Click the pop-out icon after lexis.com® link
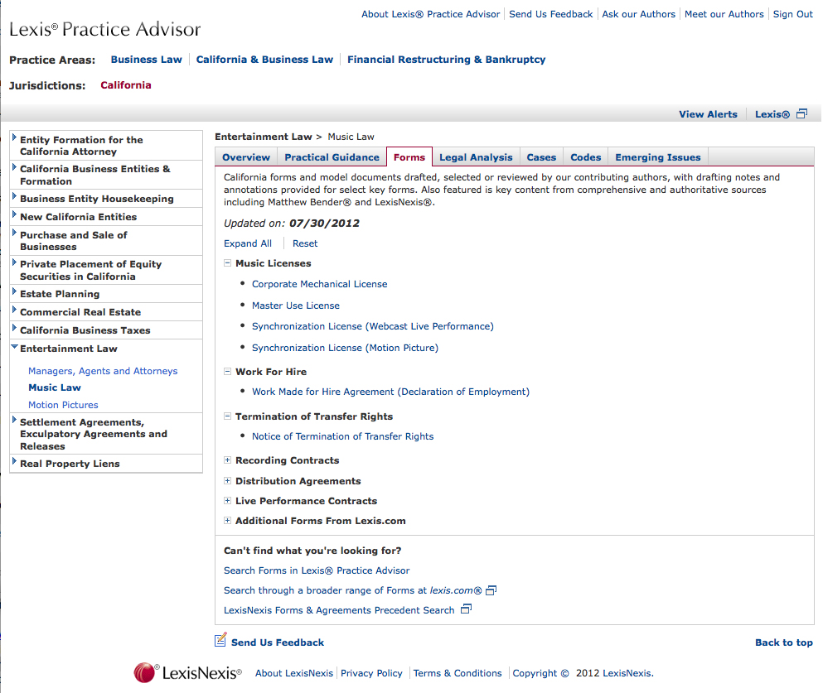The height and width of the screenshot is (693, 823). 491,590
